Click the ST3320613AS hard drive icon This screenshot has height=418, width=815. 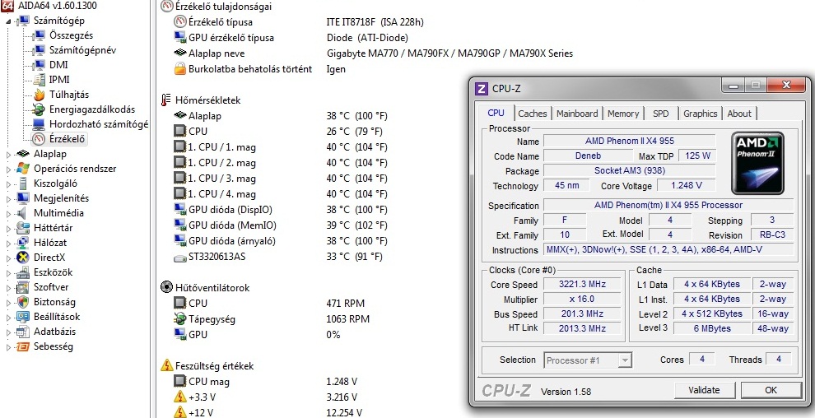(x=179, y=257)
